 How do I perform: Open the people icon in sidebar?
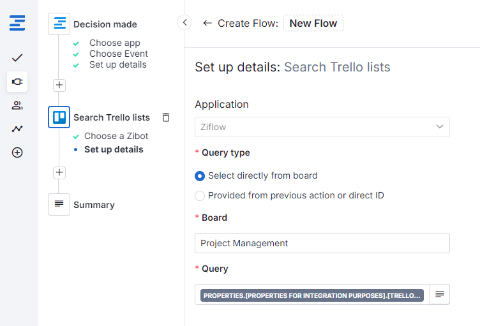17,105
